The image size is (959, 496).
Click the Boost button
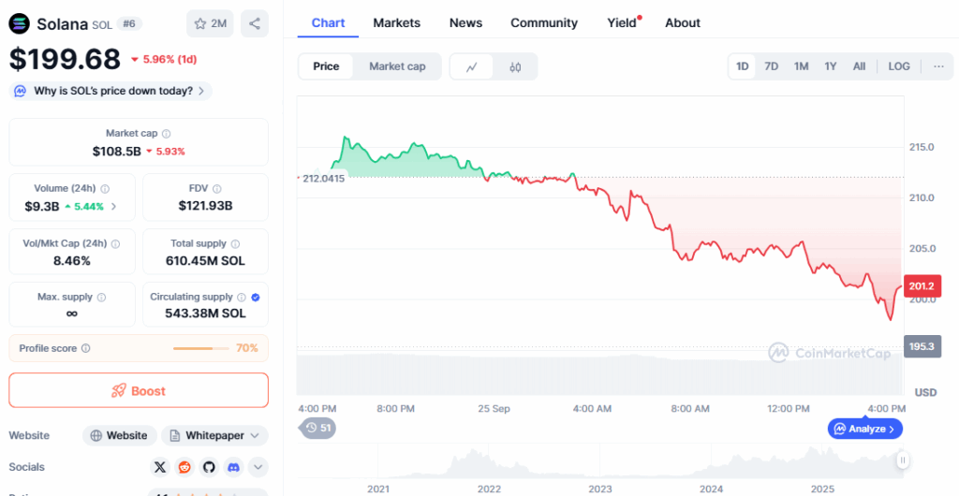(139, 390)
